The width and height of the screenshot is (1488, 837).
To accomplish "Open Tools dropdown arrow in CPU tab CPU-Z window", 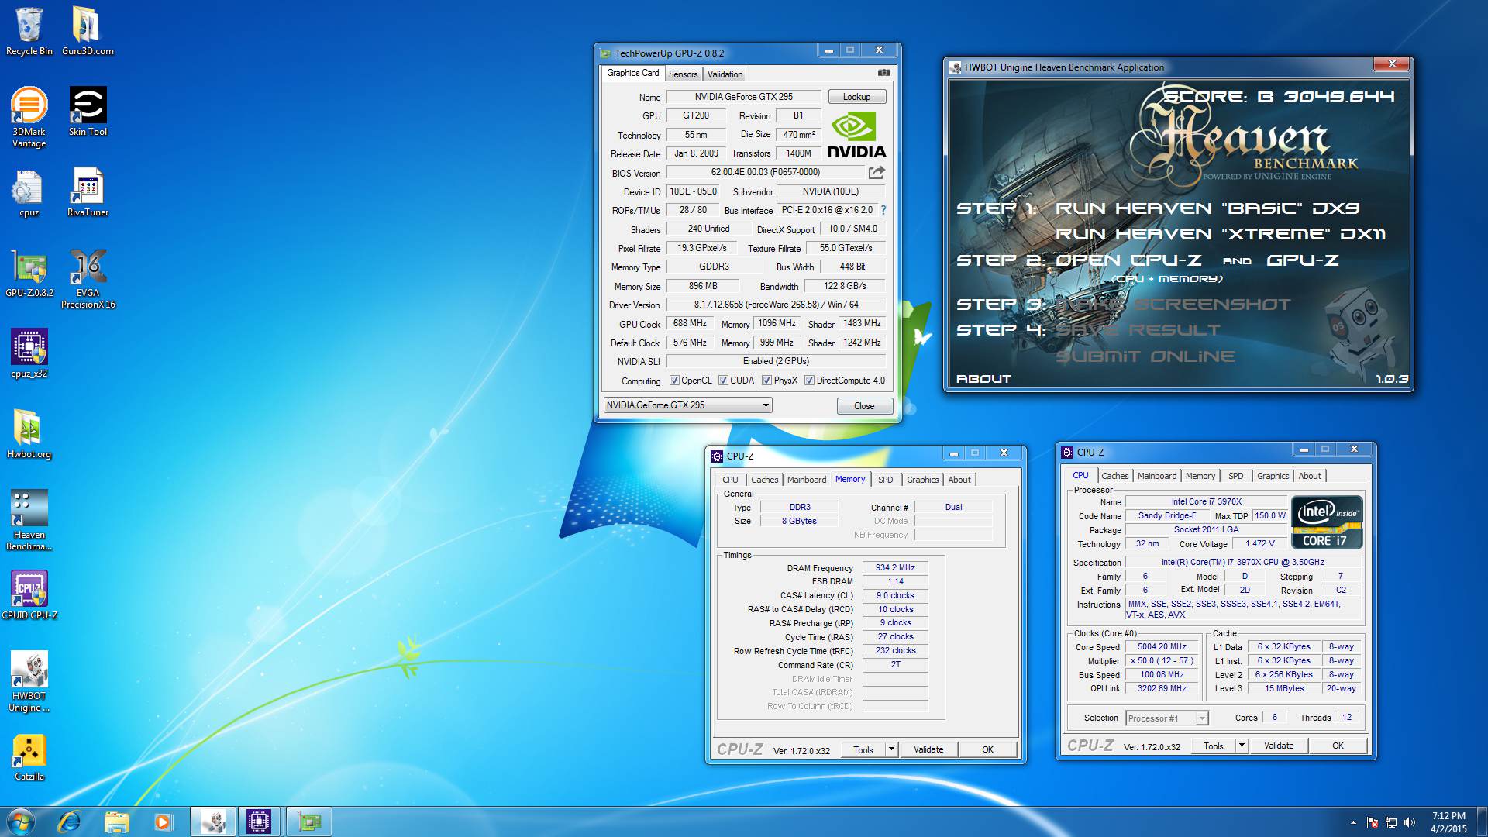I will click(x=1242, y=746).
